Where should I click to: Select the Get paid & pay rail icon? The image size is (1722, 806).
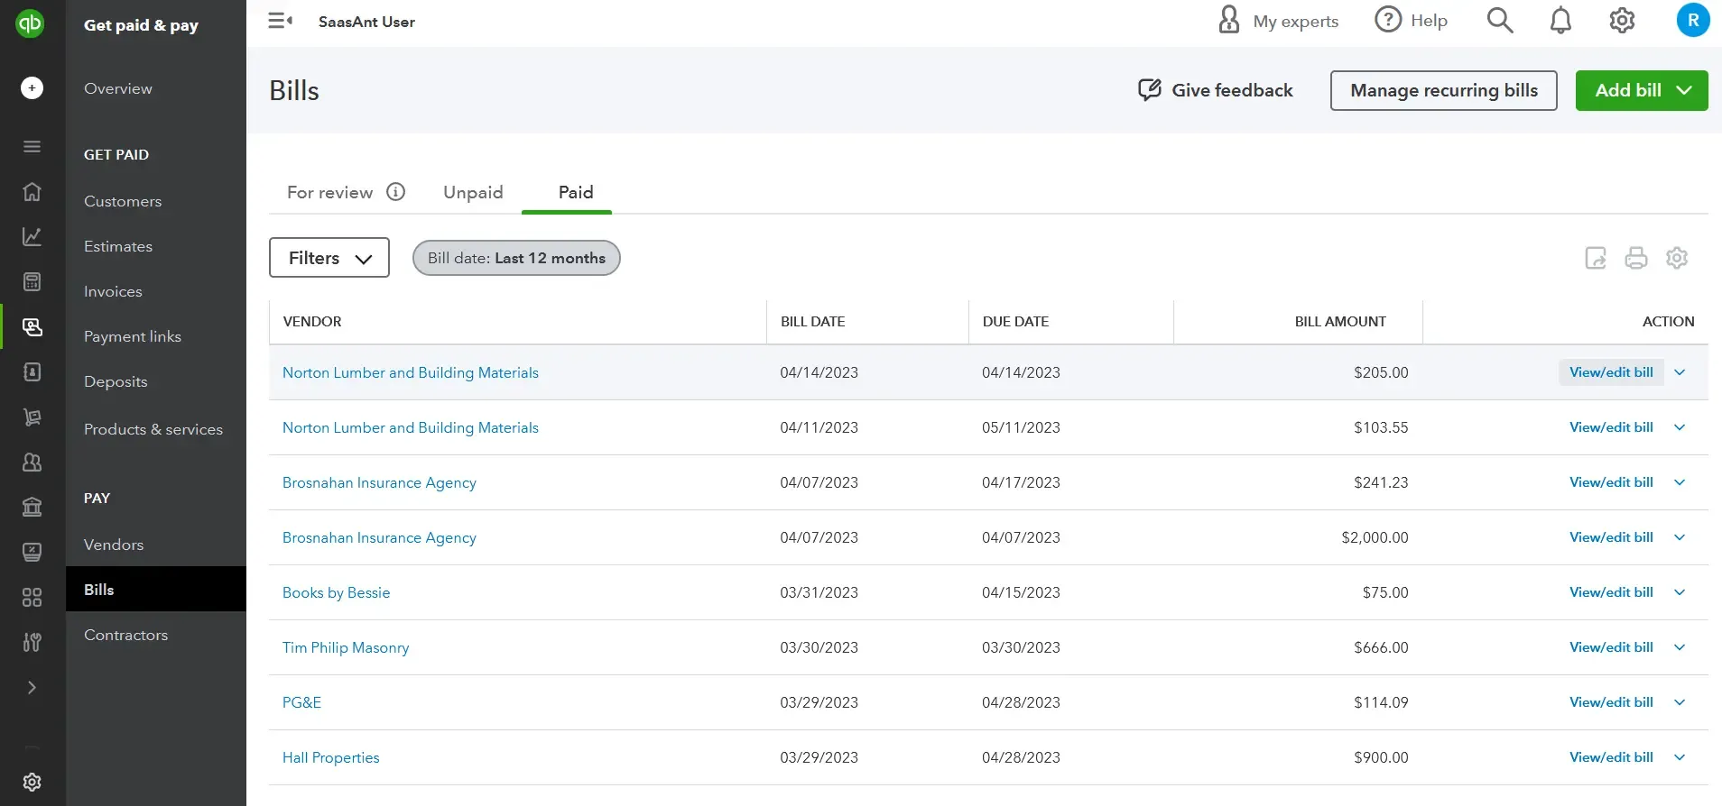(x=32, y=326)
